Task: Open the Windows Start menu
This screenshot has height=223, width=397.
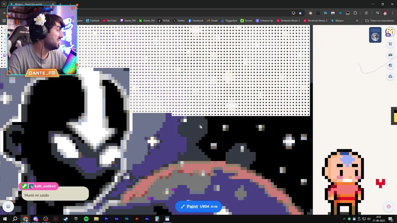Action: (x=5, y=219)
